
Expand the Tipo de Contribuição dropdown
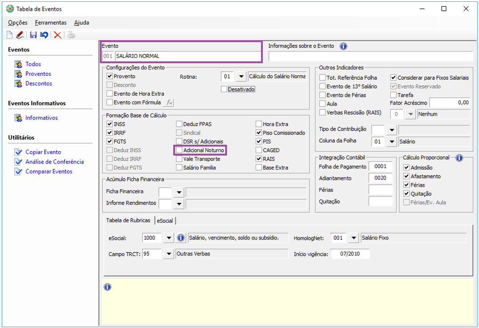pyautogui.click(x=391, y=130)
